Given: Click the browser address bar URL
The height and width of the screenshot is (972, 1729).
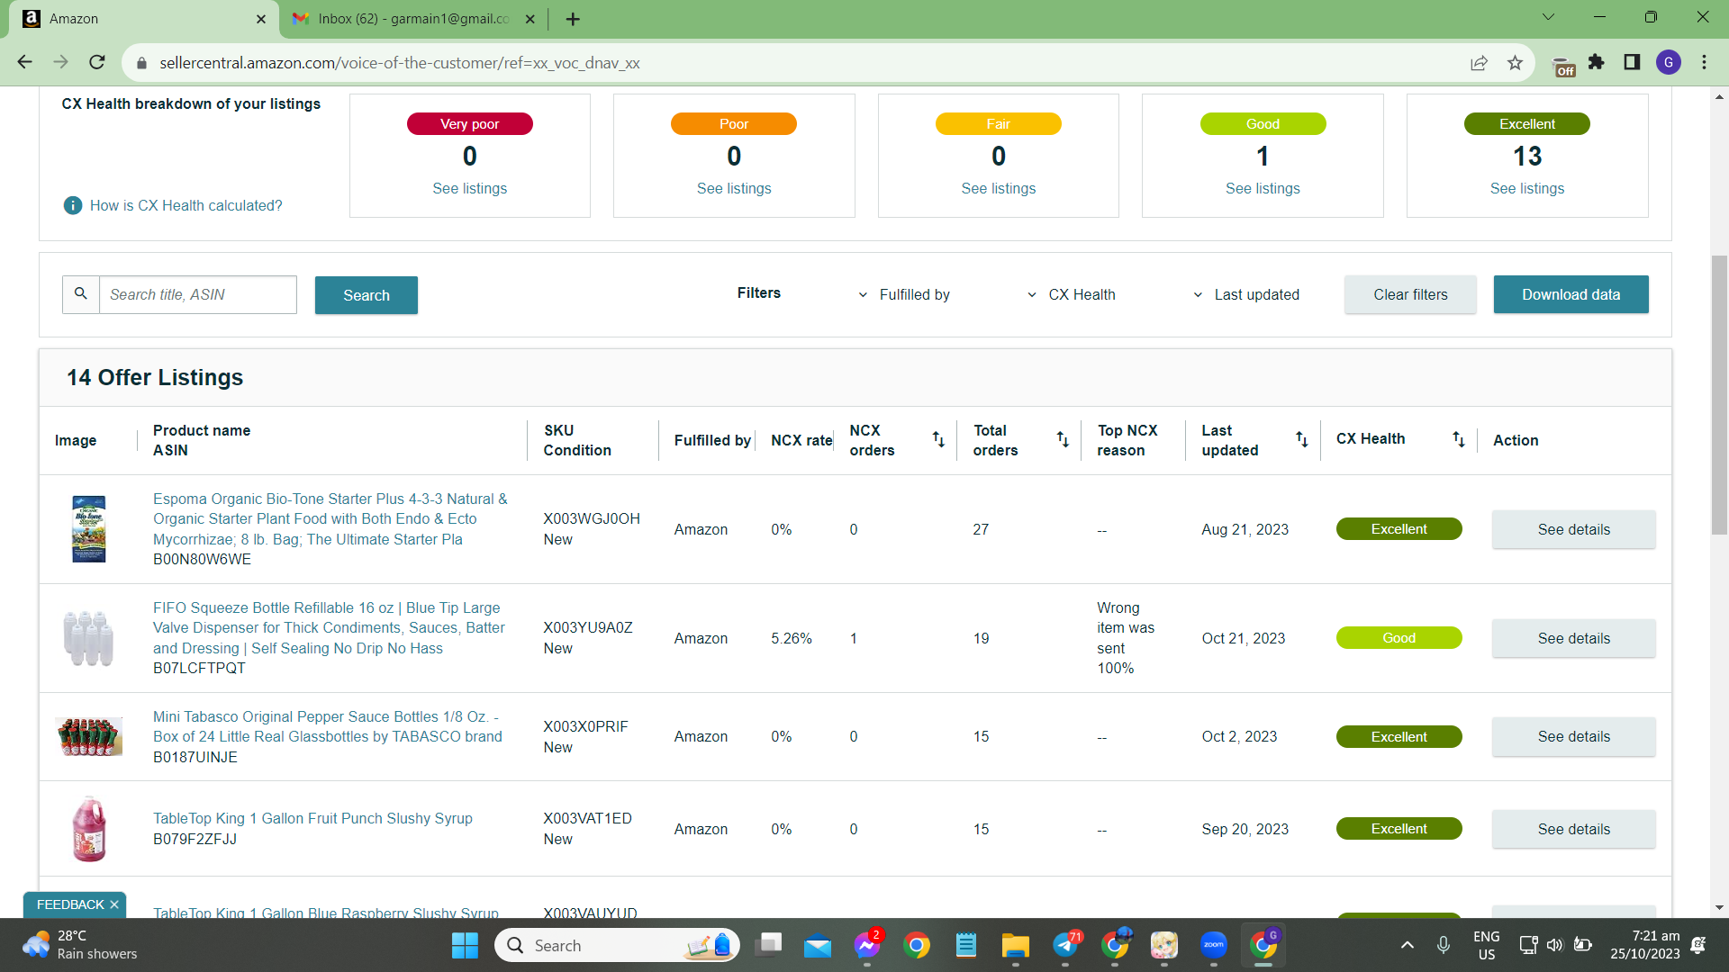Looking at the screenshot, I should pyautogui.click(x=400, y=63).
